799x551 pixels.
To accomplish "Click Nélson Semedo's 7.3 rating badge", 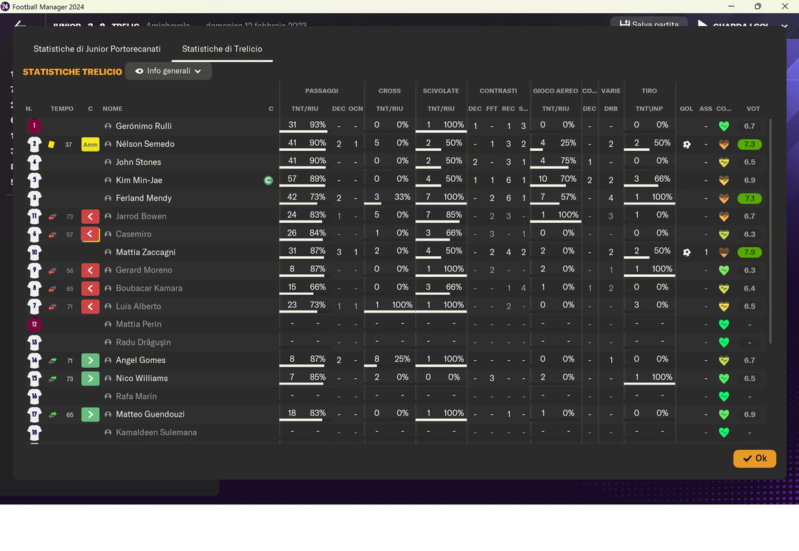I will pyautogui.click(x=749, y=145).
